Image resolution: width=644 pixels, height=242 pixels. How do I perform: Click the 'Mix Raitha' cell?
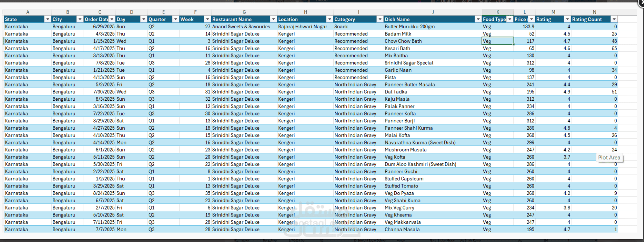click(433, 56)
